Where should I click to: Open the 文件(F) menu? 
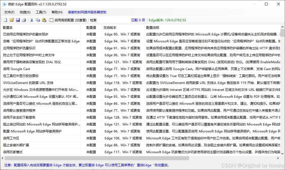tap(9, 12)
